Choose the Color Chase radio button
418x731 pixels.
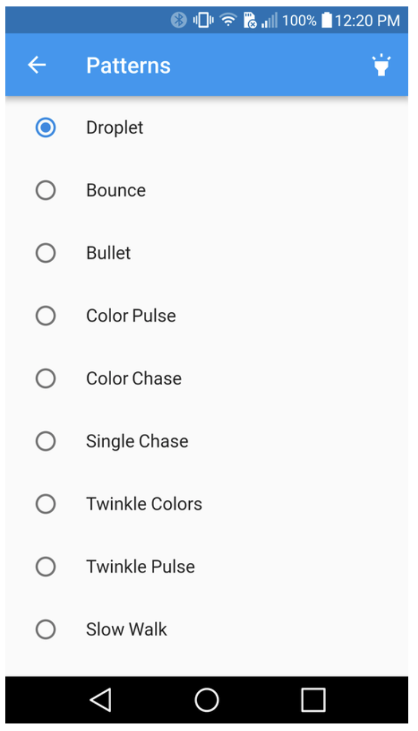(x=46, y=379)
